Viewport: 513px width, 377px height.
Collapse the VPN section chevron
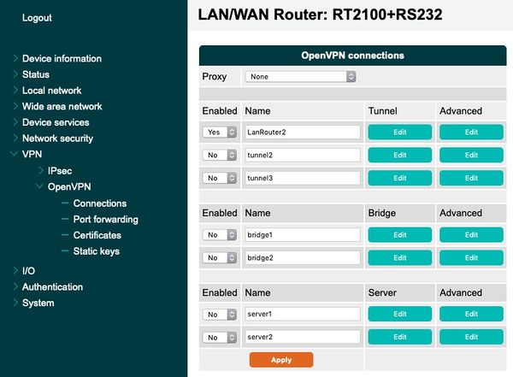click(15, 154)
